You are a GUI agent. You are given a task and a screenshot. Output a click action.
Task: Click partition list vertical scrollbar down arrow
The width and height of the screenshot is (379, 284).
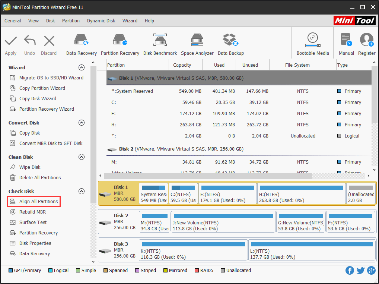[x=375, y=170]
